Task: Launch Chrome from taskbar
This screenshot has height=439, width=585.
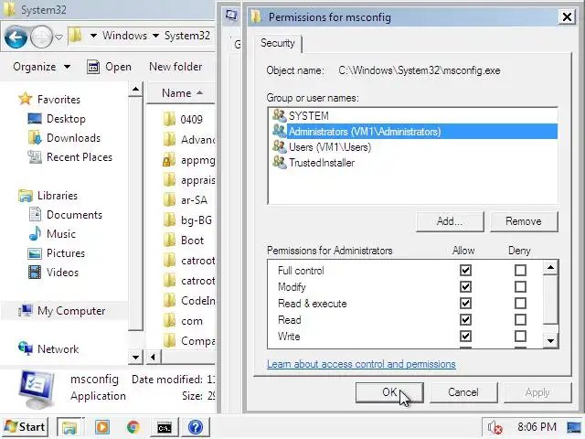Action: point(133,427)
